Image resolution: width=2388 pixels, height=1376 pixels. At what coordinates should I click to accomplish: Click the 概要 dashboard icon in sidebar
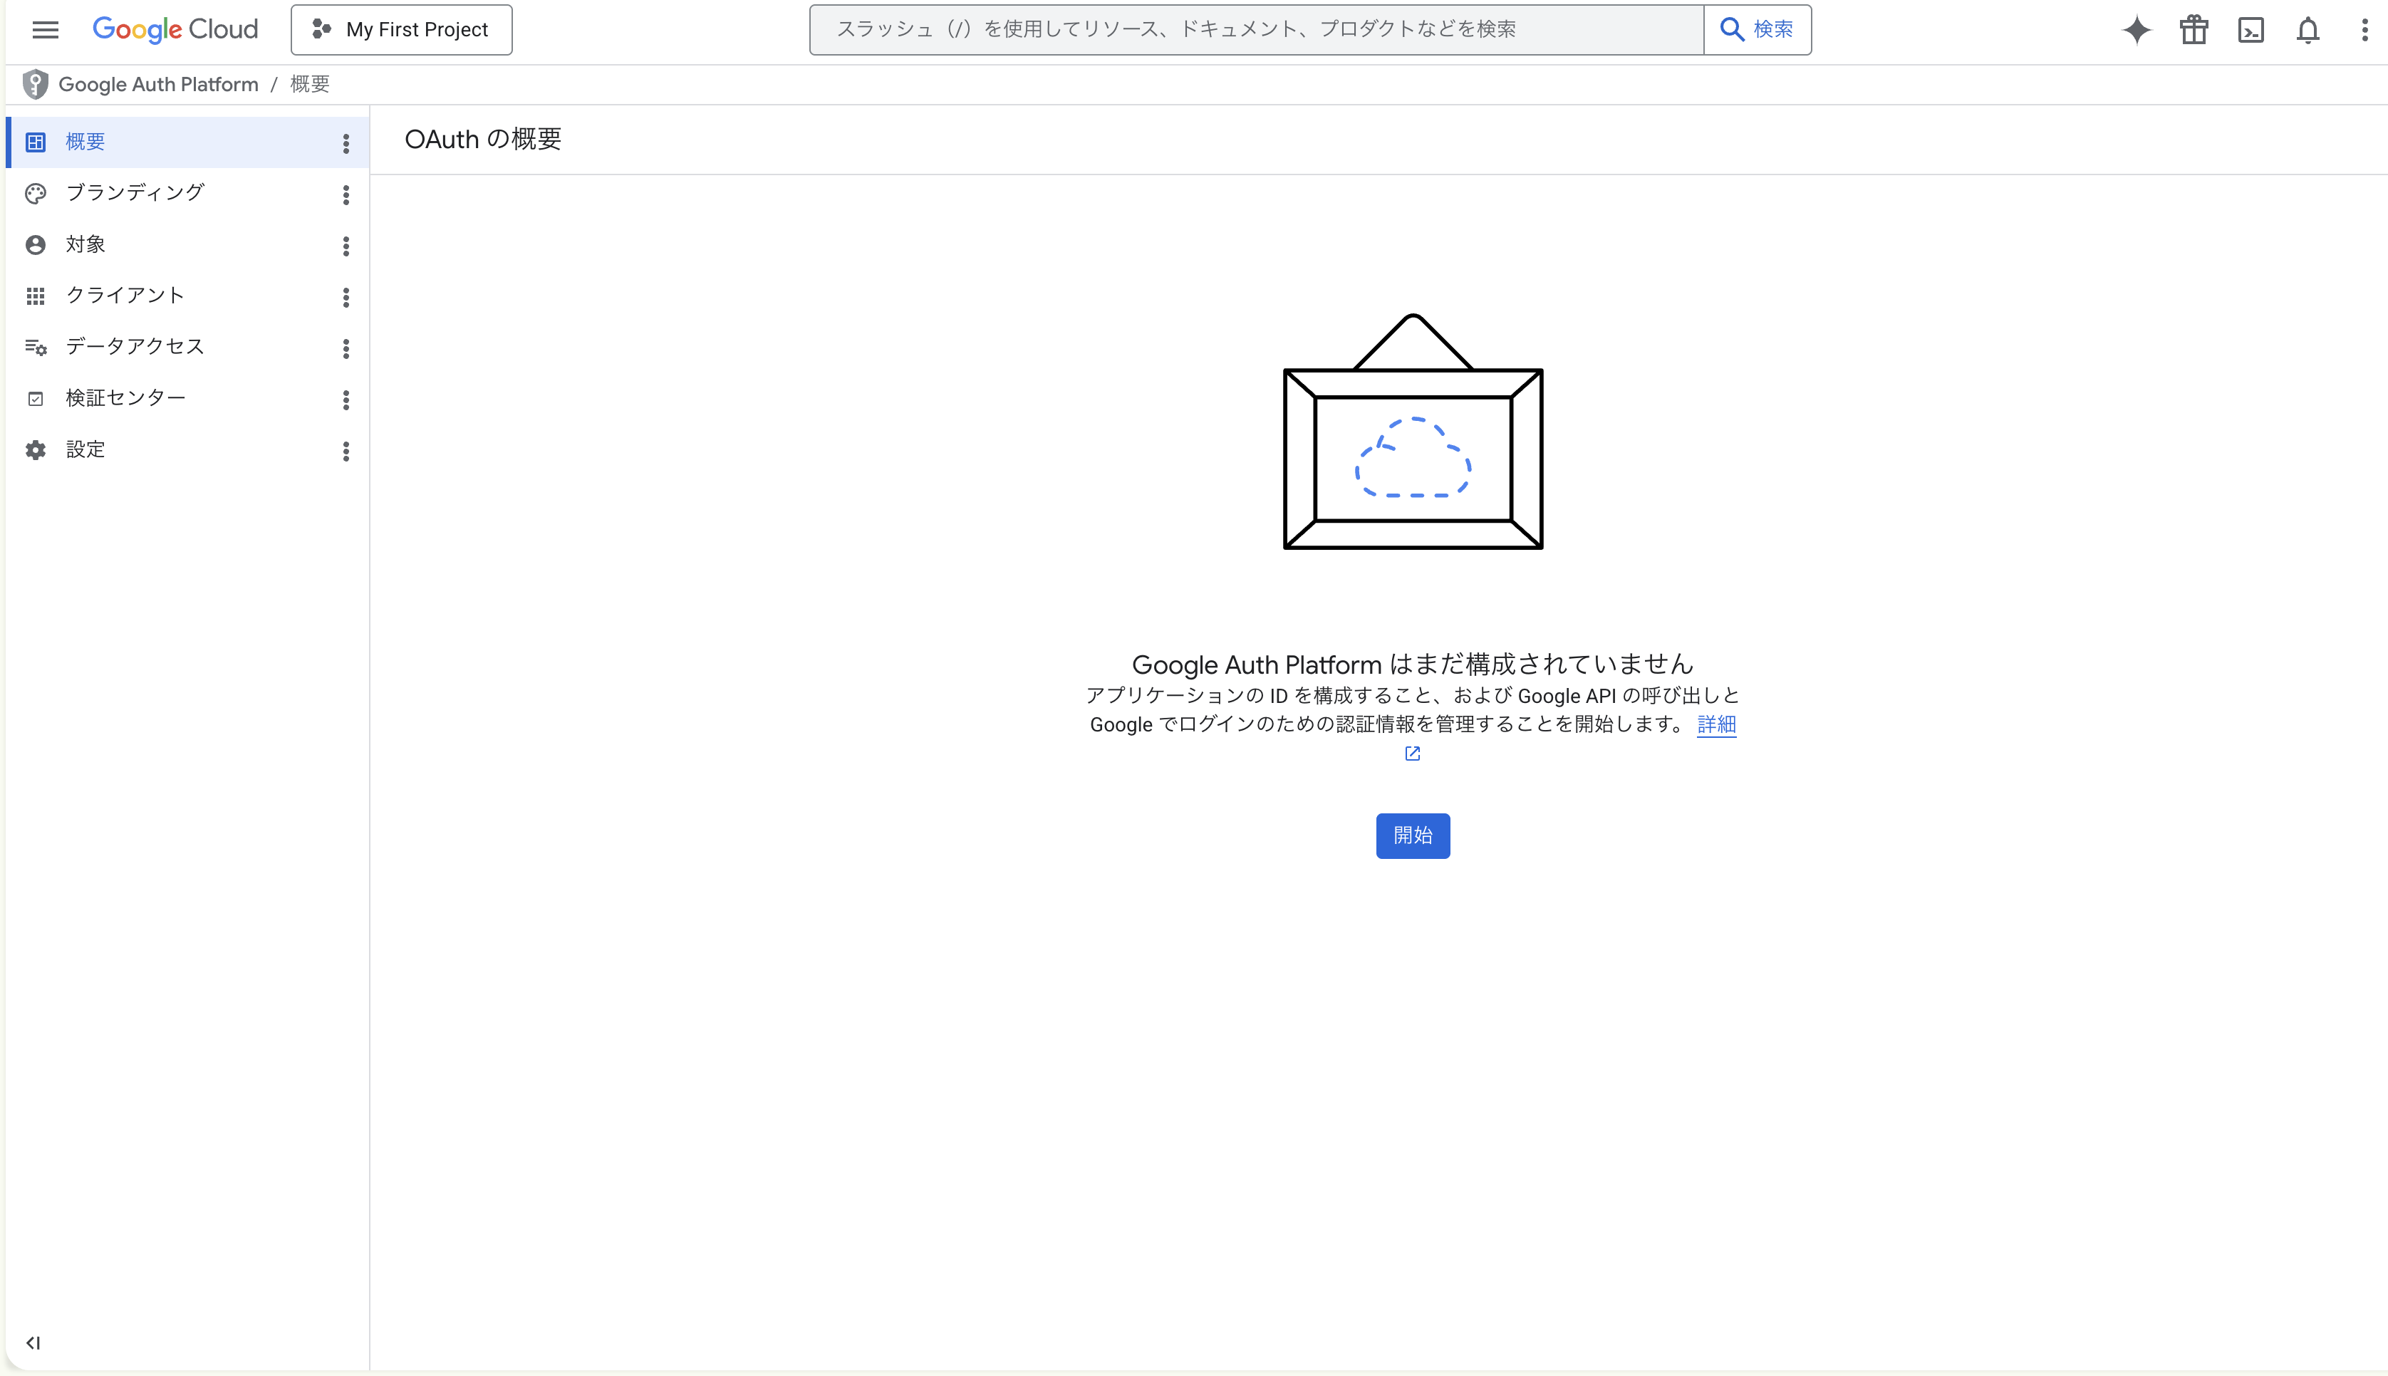(x=36, y=142)
